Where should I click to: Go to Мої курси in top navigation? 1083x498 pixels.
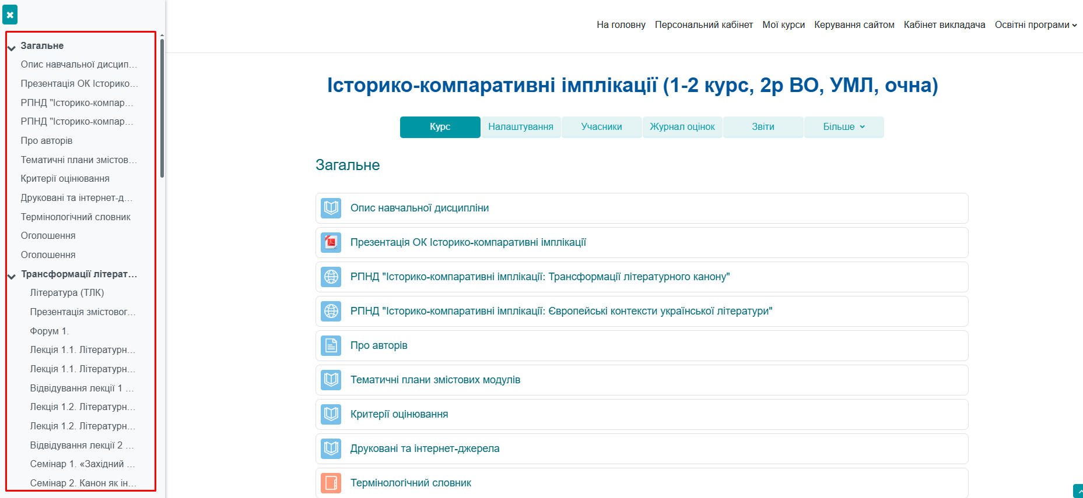point(783,24)
